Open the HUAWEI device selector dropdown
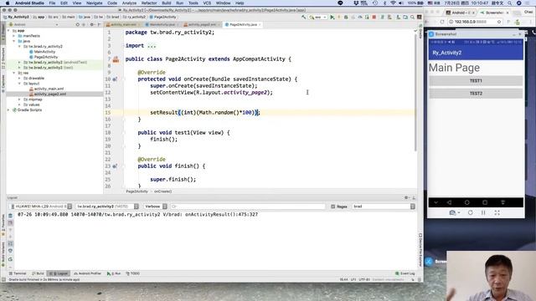This screenshot has height=301, width=536. click(x=41, y=207)
